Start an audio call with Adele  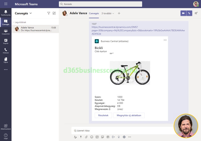click(189, 13)
